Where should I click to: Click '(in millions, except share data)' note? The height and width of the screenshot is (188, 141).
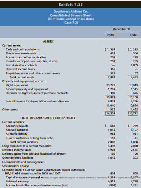click(x=71, y=19)
